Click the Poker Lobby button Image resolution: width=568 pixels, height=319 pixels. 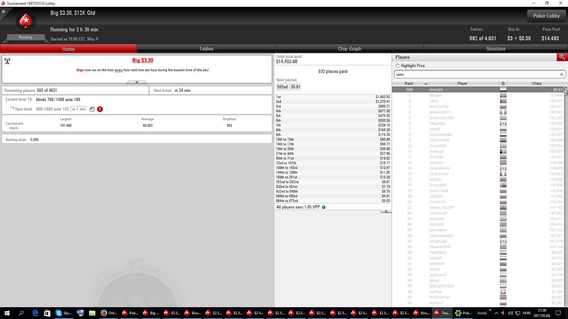tap(546, 16)
